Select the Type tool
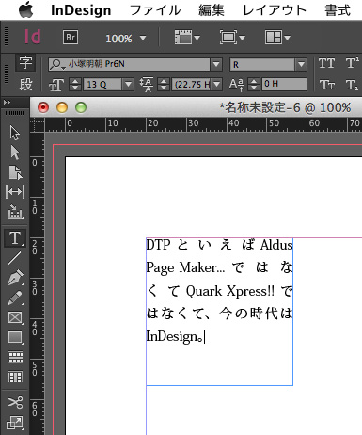Viewport: 362px width, 435px height. click(15, 238)
